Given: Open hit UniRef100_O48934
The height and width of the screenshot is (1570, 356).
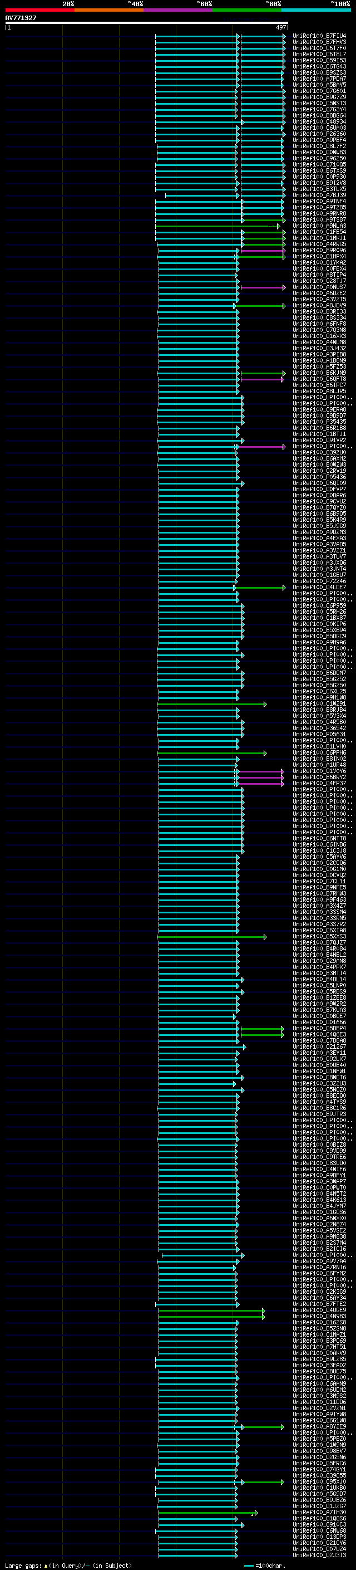Looking at the screenshot, I should tap(319, 121).
